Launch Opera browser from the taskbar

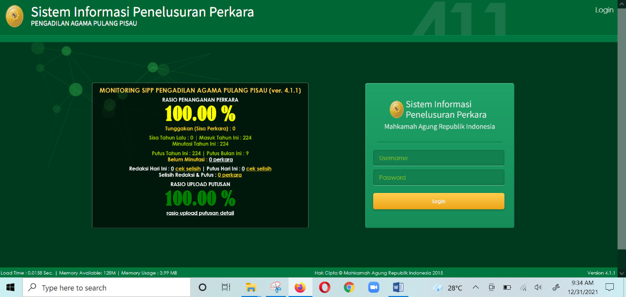click(324, 287)
